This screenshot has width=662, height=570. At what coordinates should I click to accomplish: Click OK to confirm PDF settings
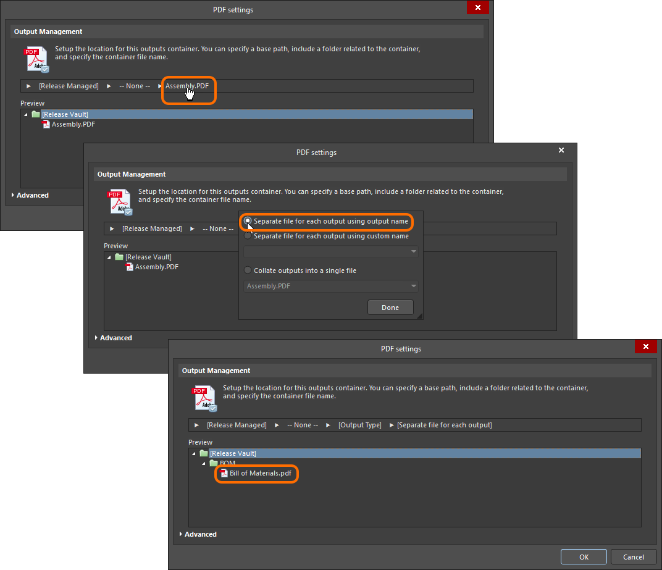(x=584, y=557)
